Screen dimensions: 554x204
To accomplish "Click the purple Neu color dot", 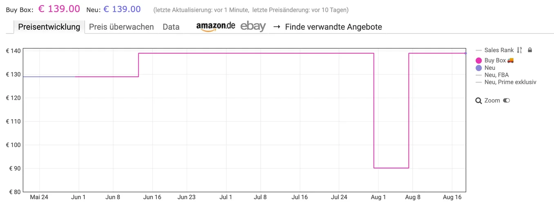I will pos(479,68).
